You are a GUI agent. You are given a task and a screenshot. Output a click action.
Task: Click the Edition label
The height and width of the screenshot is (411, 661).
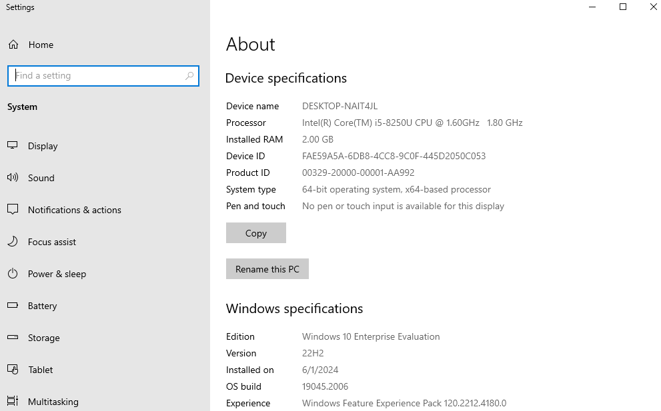240,336
